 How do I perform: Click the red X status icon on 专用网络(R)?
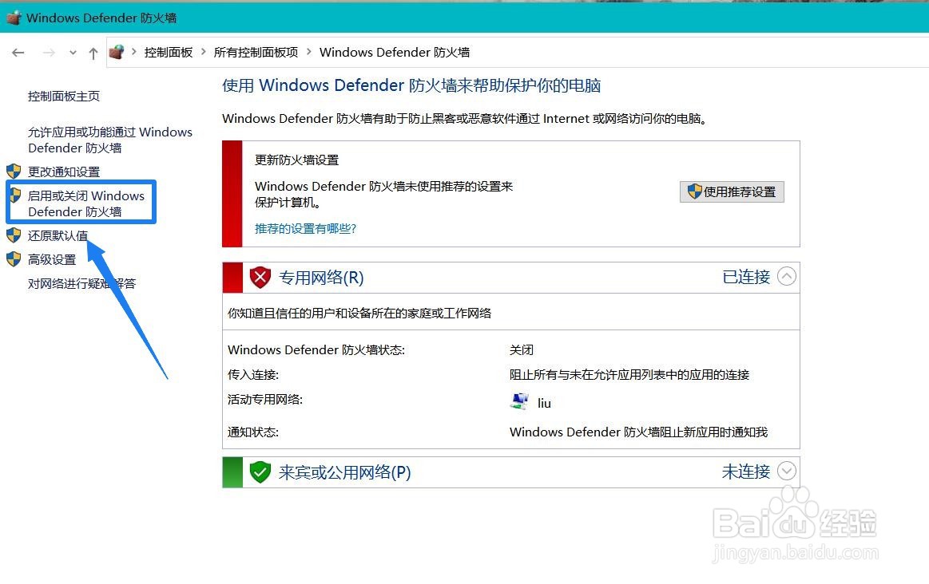tap(260, 277)
